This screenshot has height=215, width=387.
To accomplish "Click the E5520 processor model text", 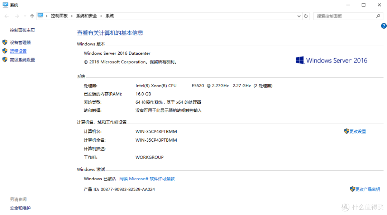I will [198, 85].
